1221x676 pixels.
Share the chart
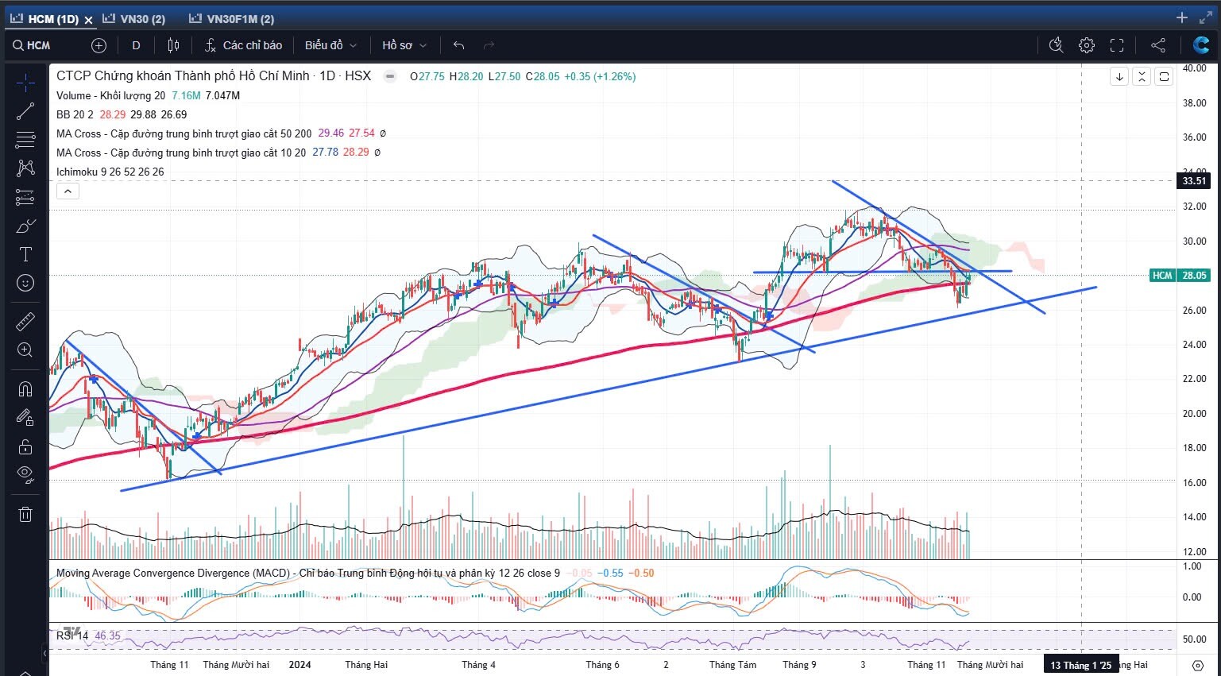tap(1158, 45)
